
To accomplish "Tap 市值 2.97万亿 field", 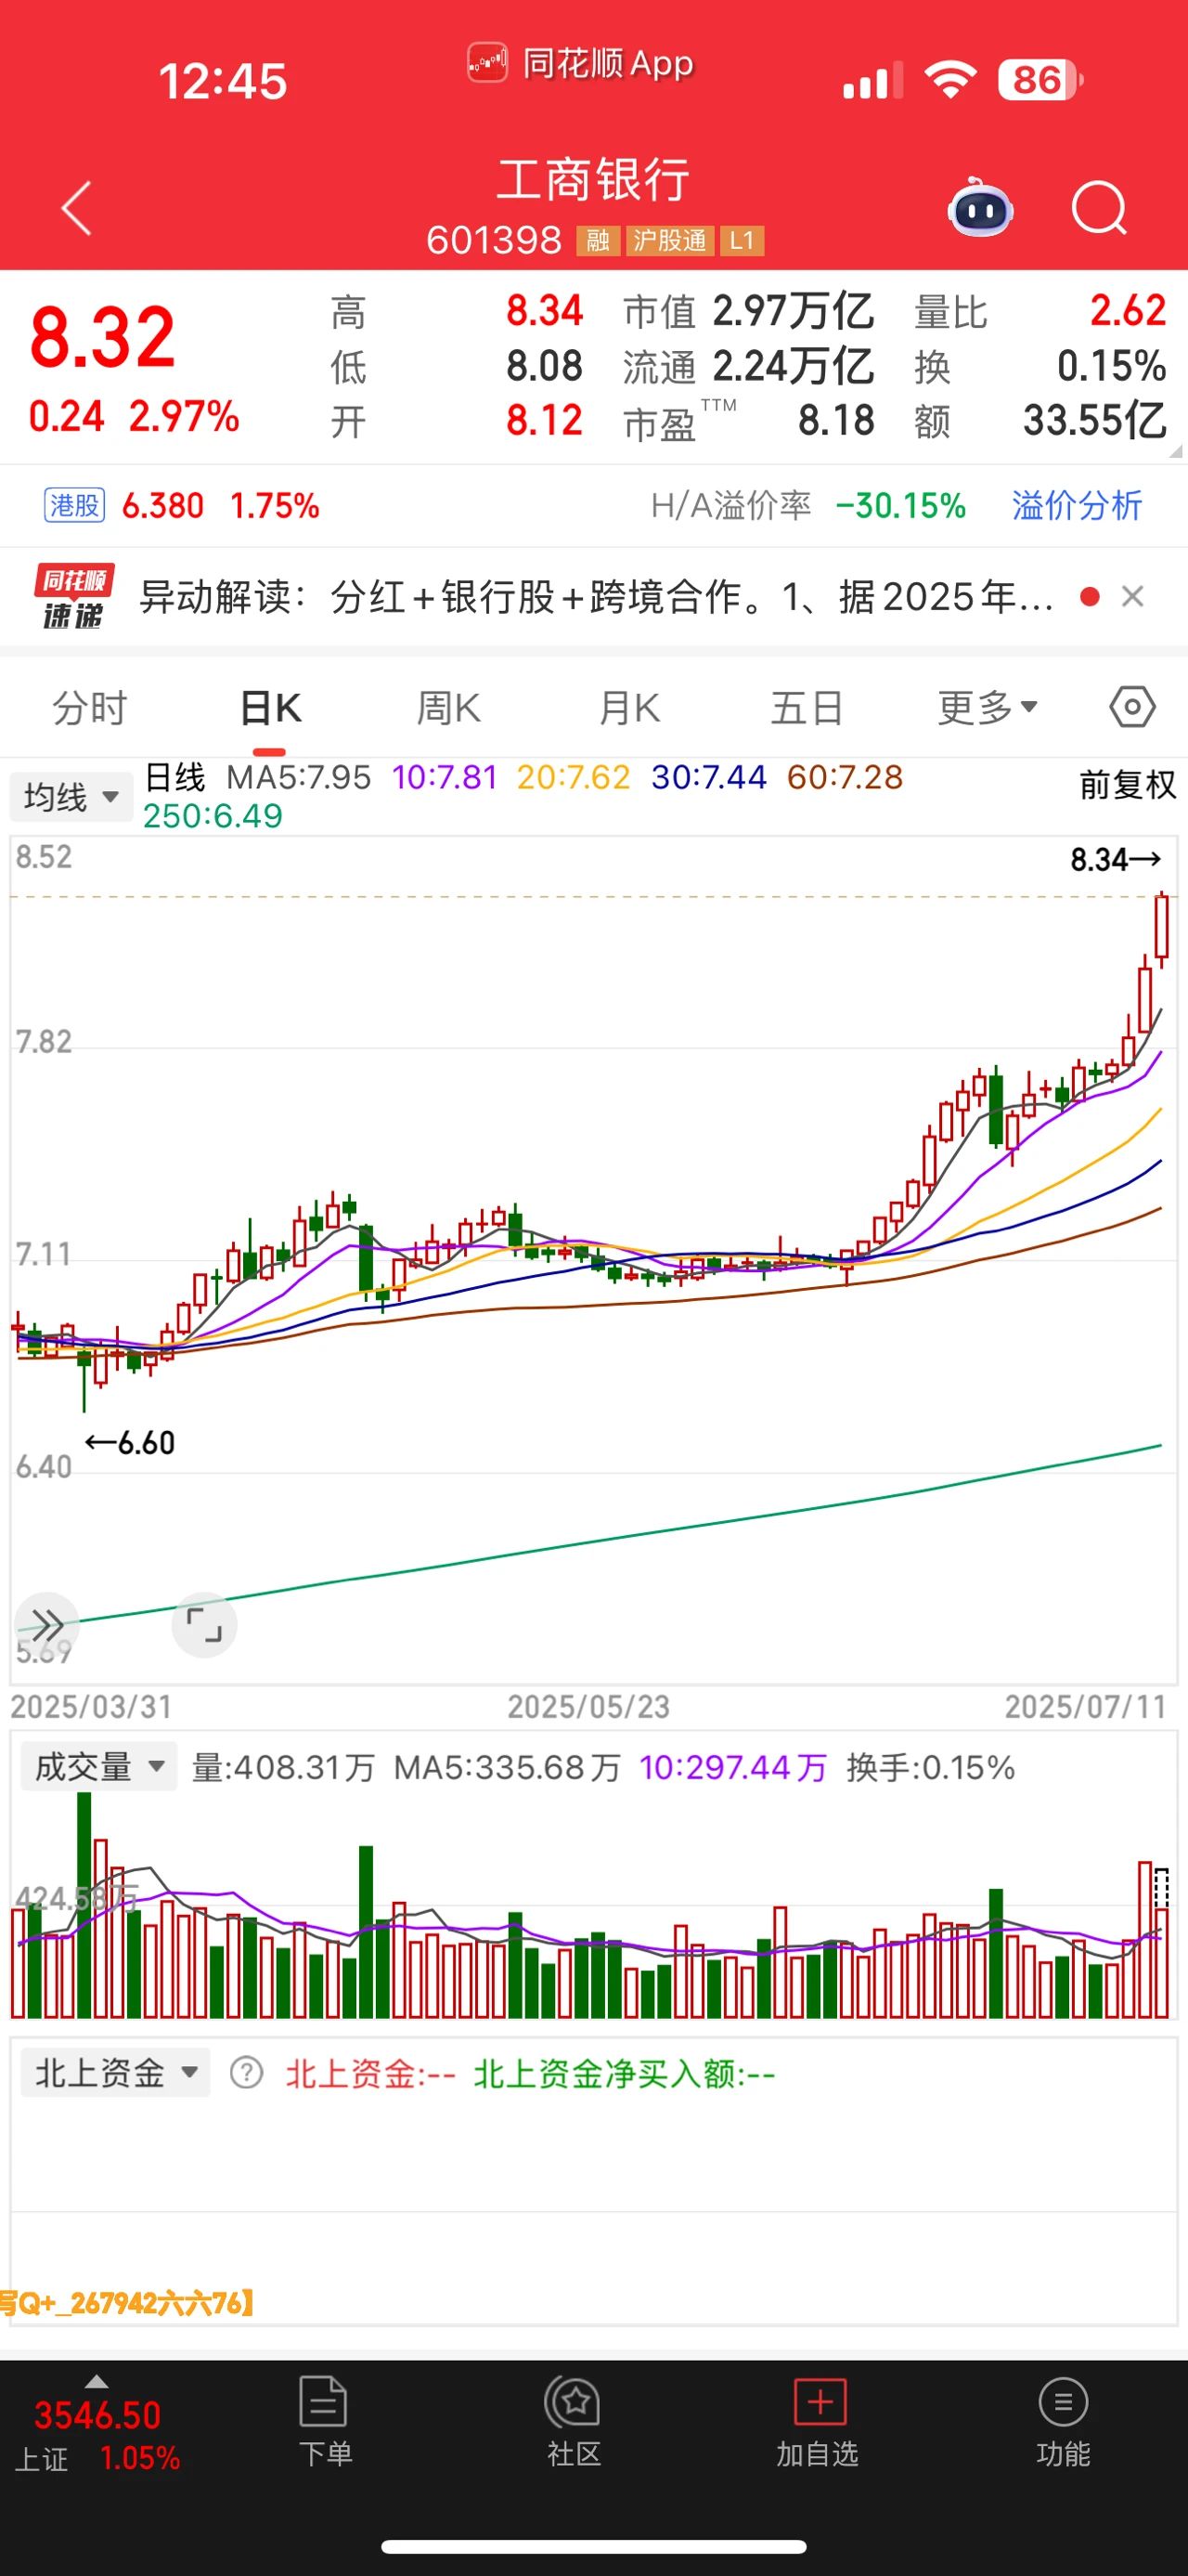I will point(748,311).
